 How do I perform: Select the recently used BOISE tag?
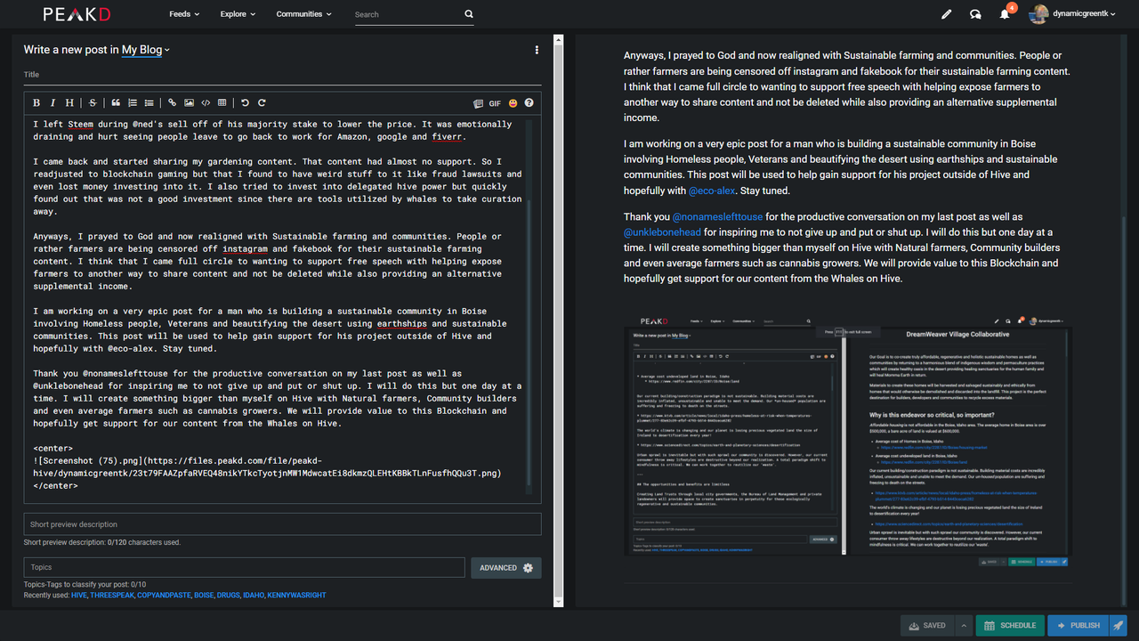click(x=204, y=595)
